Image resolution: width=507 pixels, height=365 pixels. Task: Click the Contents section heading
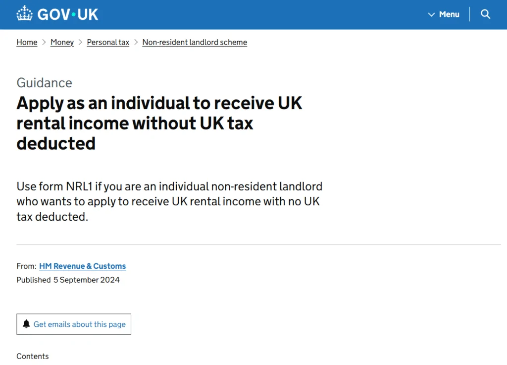pyautogui.click(x=33, y=356)
